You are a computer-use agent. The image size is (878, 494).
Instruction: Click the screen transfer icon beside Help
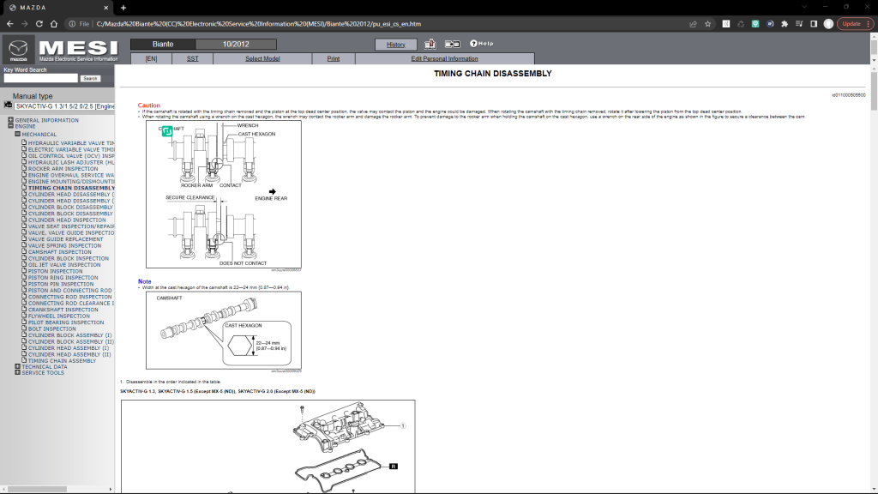(453, 44)
